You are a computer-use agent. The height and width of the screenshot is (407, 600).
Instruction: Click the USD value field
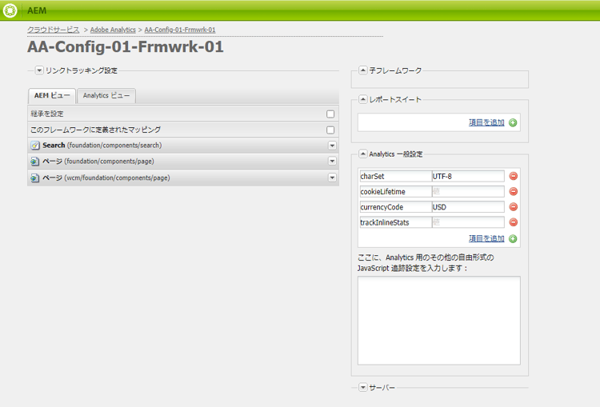pyautogui.click(x=468, y=207)
